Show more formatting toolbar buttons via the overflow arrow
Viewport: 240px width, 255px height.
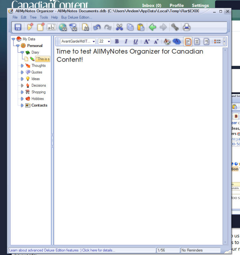coord(224,42)
